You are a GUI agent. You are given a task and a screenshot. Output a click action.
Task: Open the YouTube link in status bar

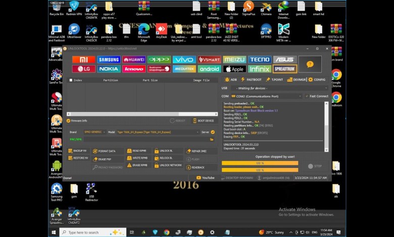[205, 177]
